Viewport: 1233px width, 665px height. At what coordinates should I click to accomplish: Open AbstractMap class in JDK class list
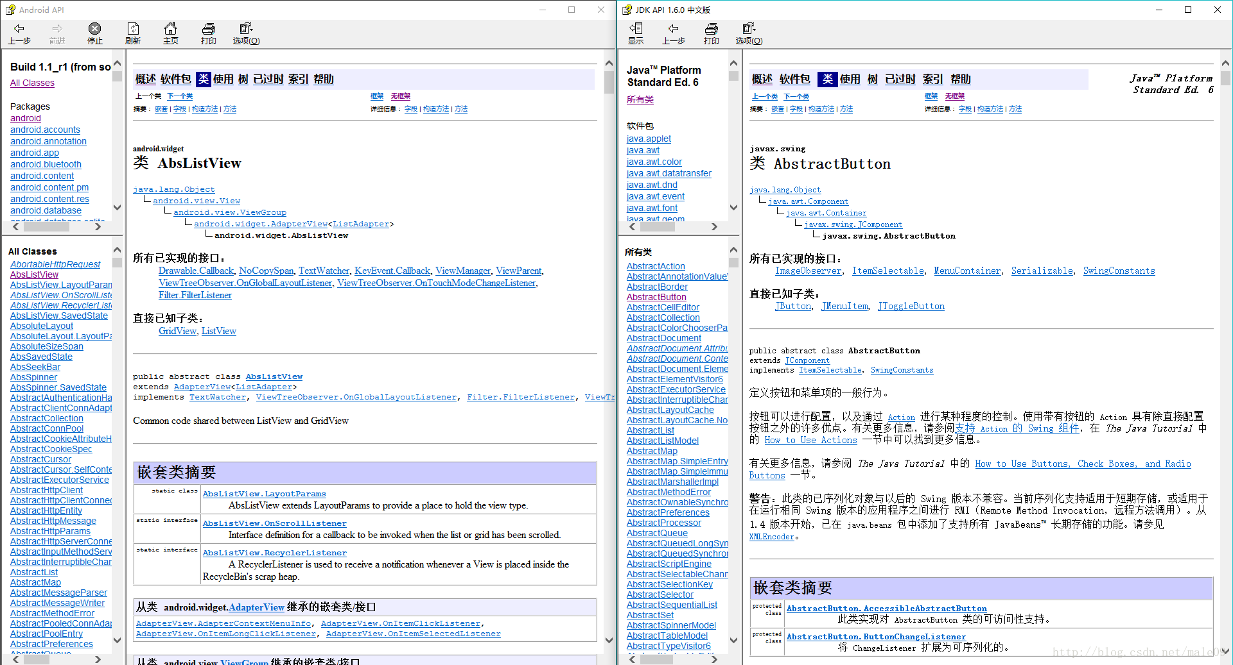tap(652, 451)
